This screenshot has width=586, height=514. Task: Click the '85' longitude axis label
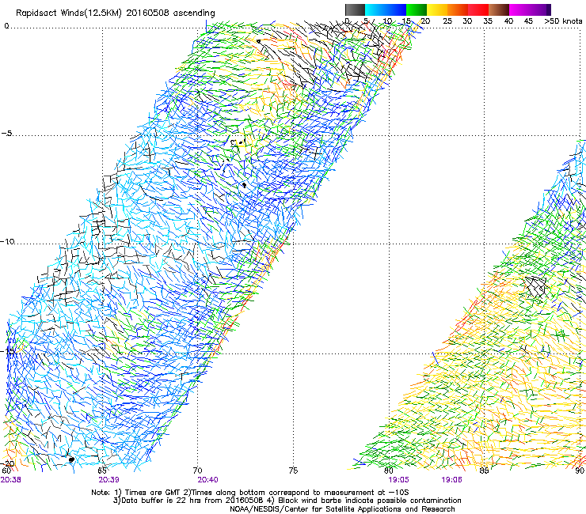click(x=484, y=471)
